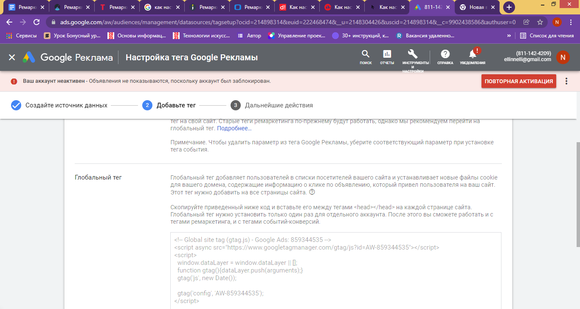Open the Вакансия удаленно... bookmark
The image size is (580, 309).
coord(425,36)
